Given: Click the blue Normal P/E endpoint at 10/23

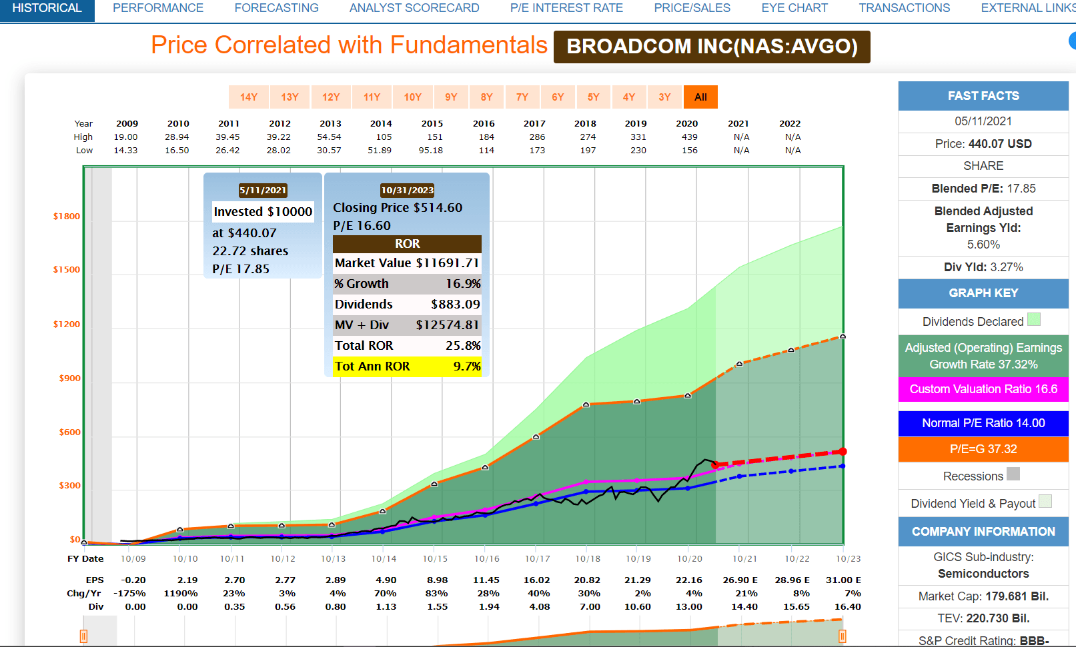Looking at the screenshot, I should coord(843,466).
